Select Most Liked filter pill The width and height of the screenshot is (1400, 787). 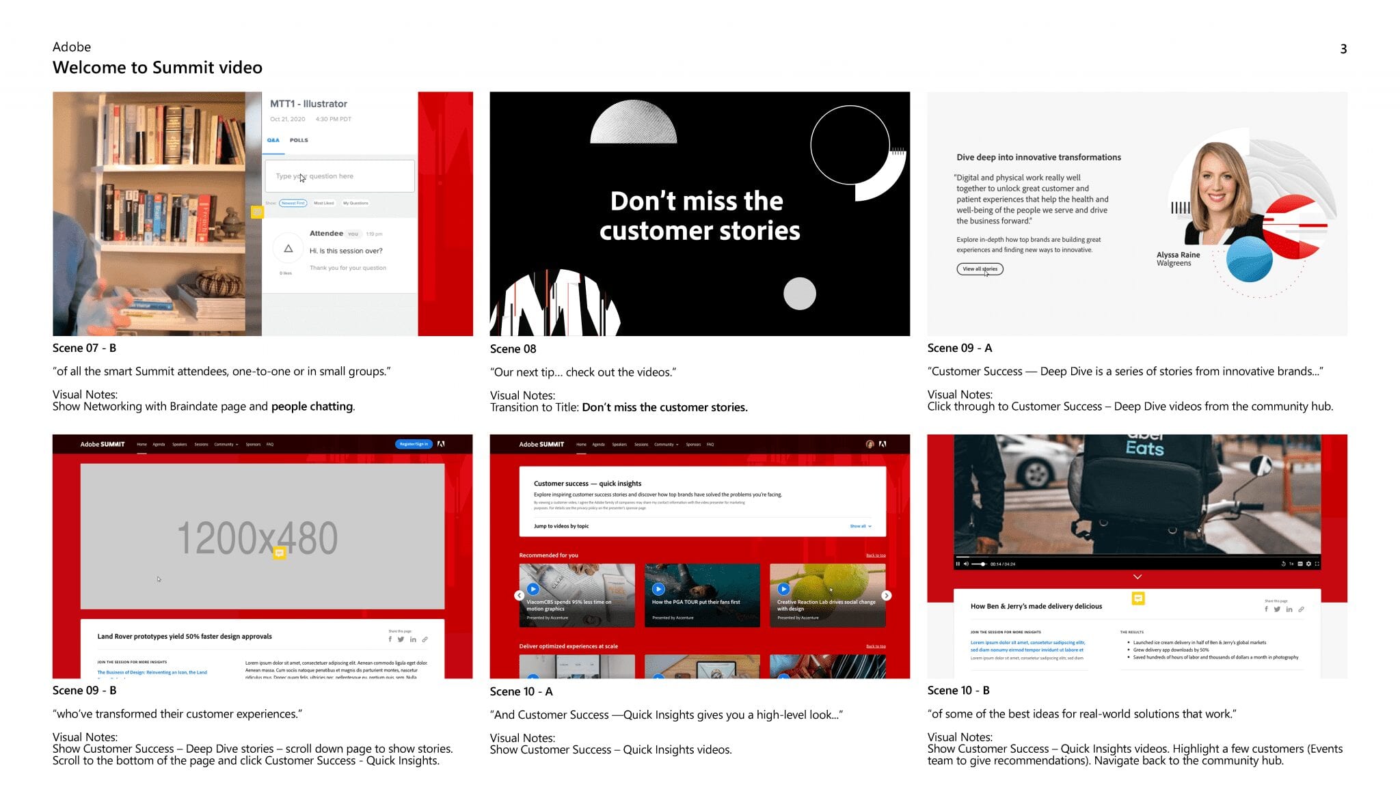click(324, 203)
